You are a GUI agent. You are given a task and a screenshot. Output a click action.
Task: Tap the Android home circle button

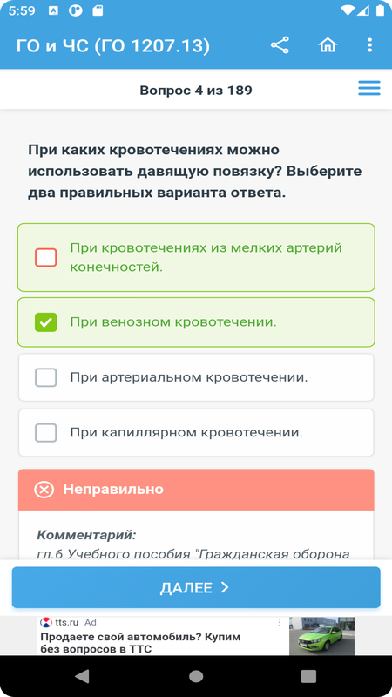click(196, 676)
